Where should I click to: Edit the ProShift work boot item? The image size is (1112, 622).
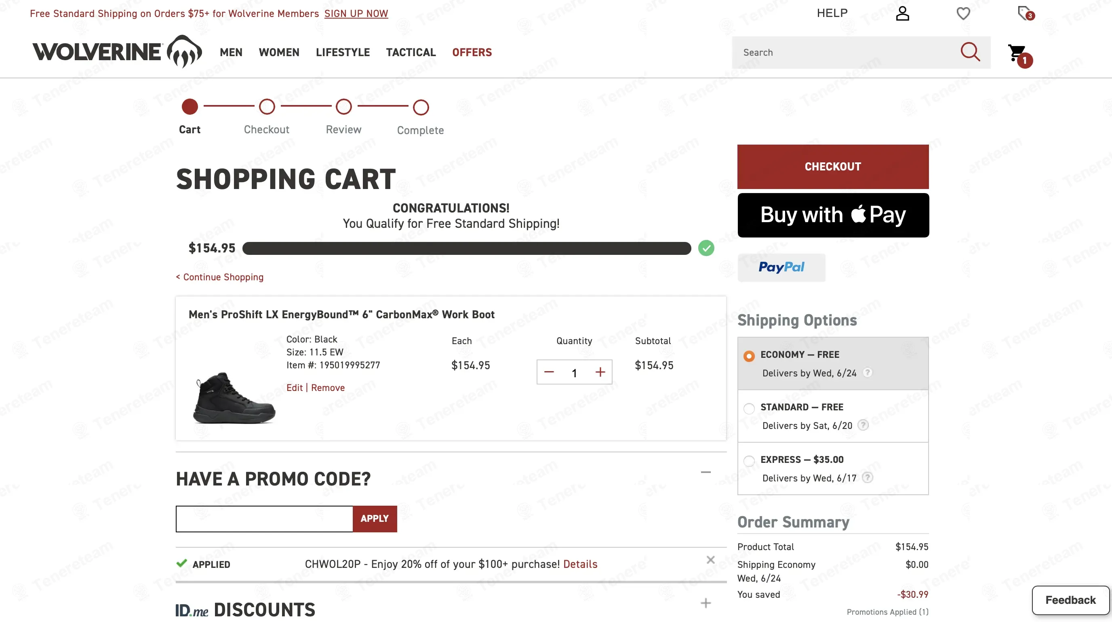[295, 388]
